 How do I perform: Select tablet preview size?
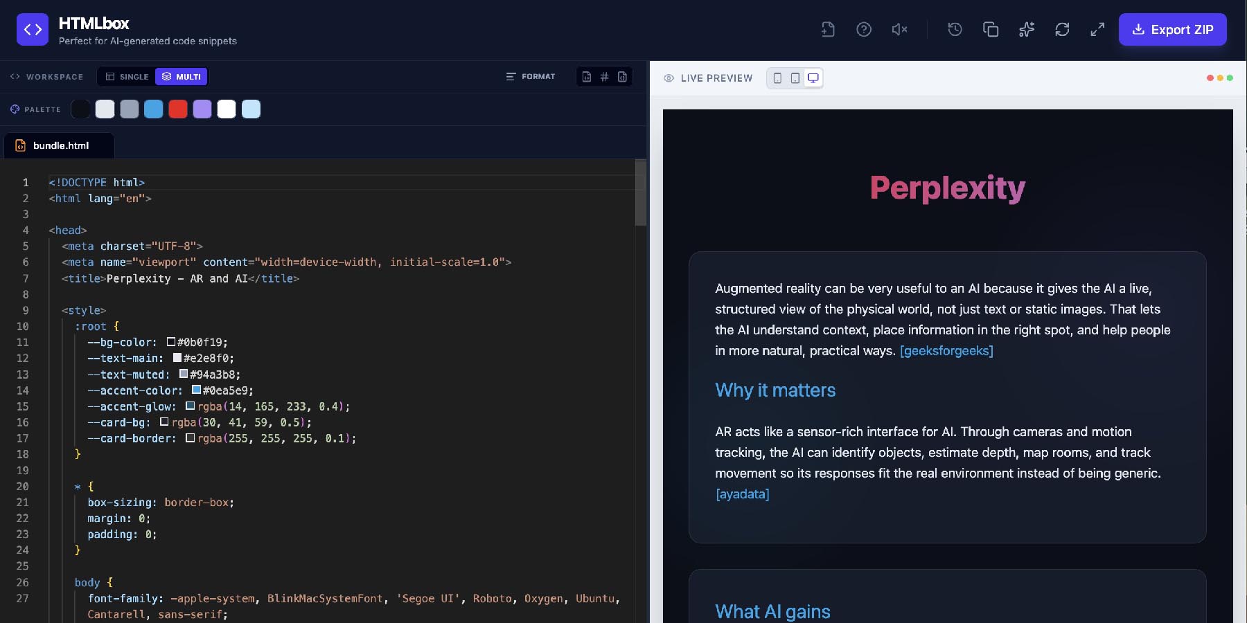coord(795,78)
